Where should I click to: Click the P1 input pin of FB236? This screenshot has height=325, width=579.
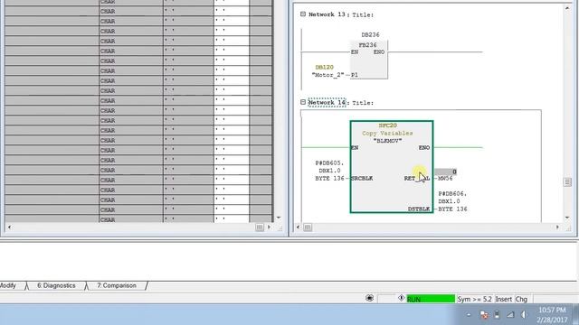pyautogui.click(x=354, y=75)
